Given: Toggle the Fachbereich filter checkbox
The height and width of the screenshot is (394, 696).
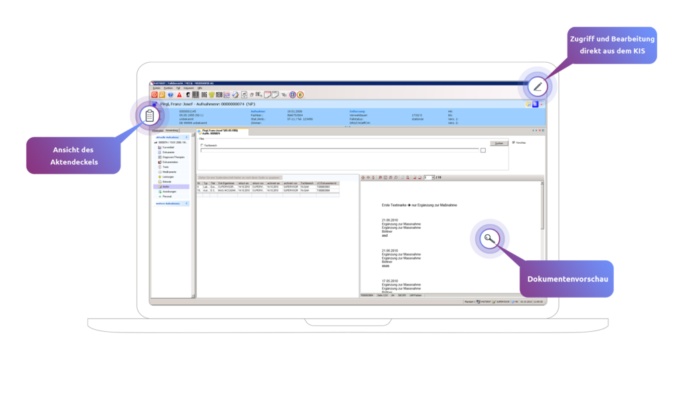Looking at the screenshot, I should click(202, 145).
